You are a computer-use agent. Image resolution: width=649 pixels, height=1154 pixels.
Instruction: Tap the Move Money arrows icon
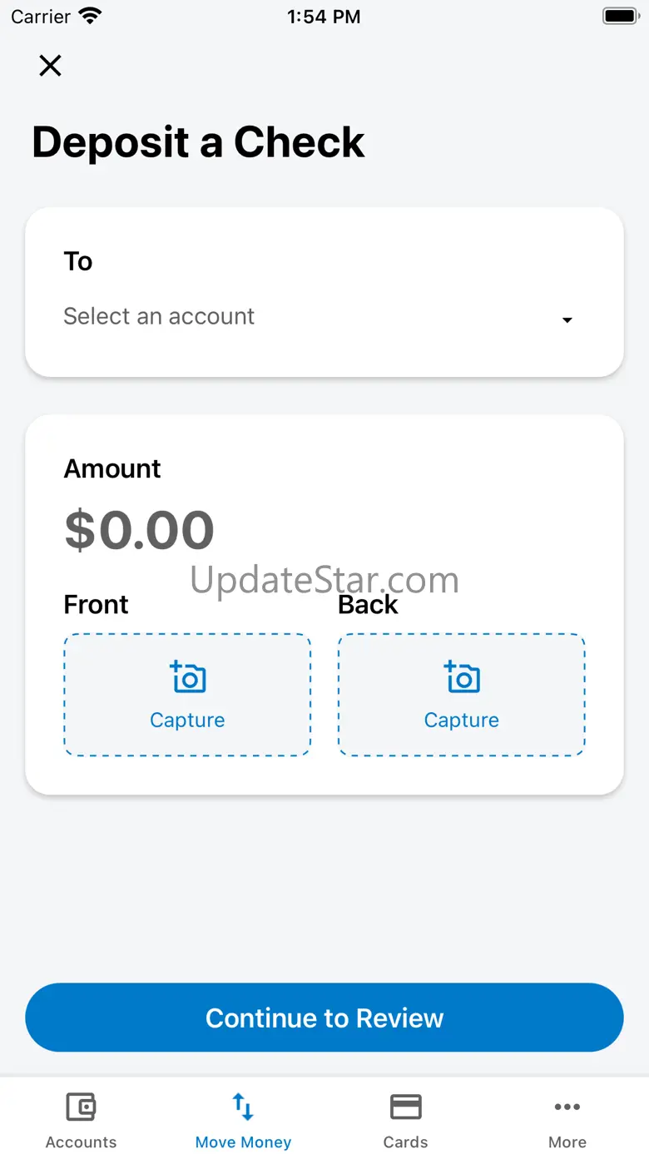coord(243,1107)
